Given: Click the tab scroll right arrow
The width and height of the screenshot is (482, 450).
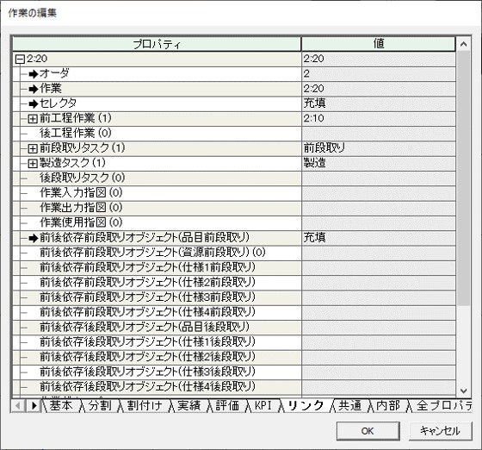Looking at the screenshot, I should [x=34, y=406].
